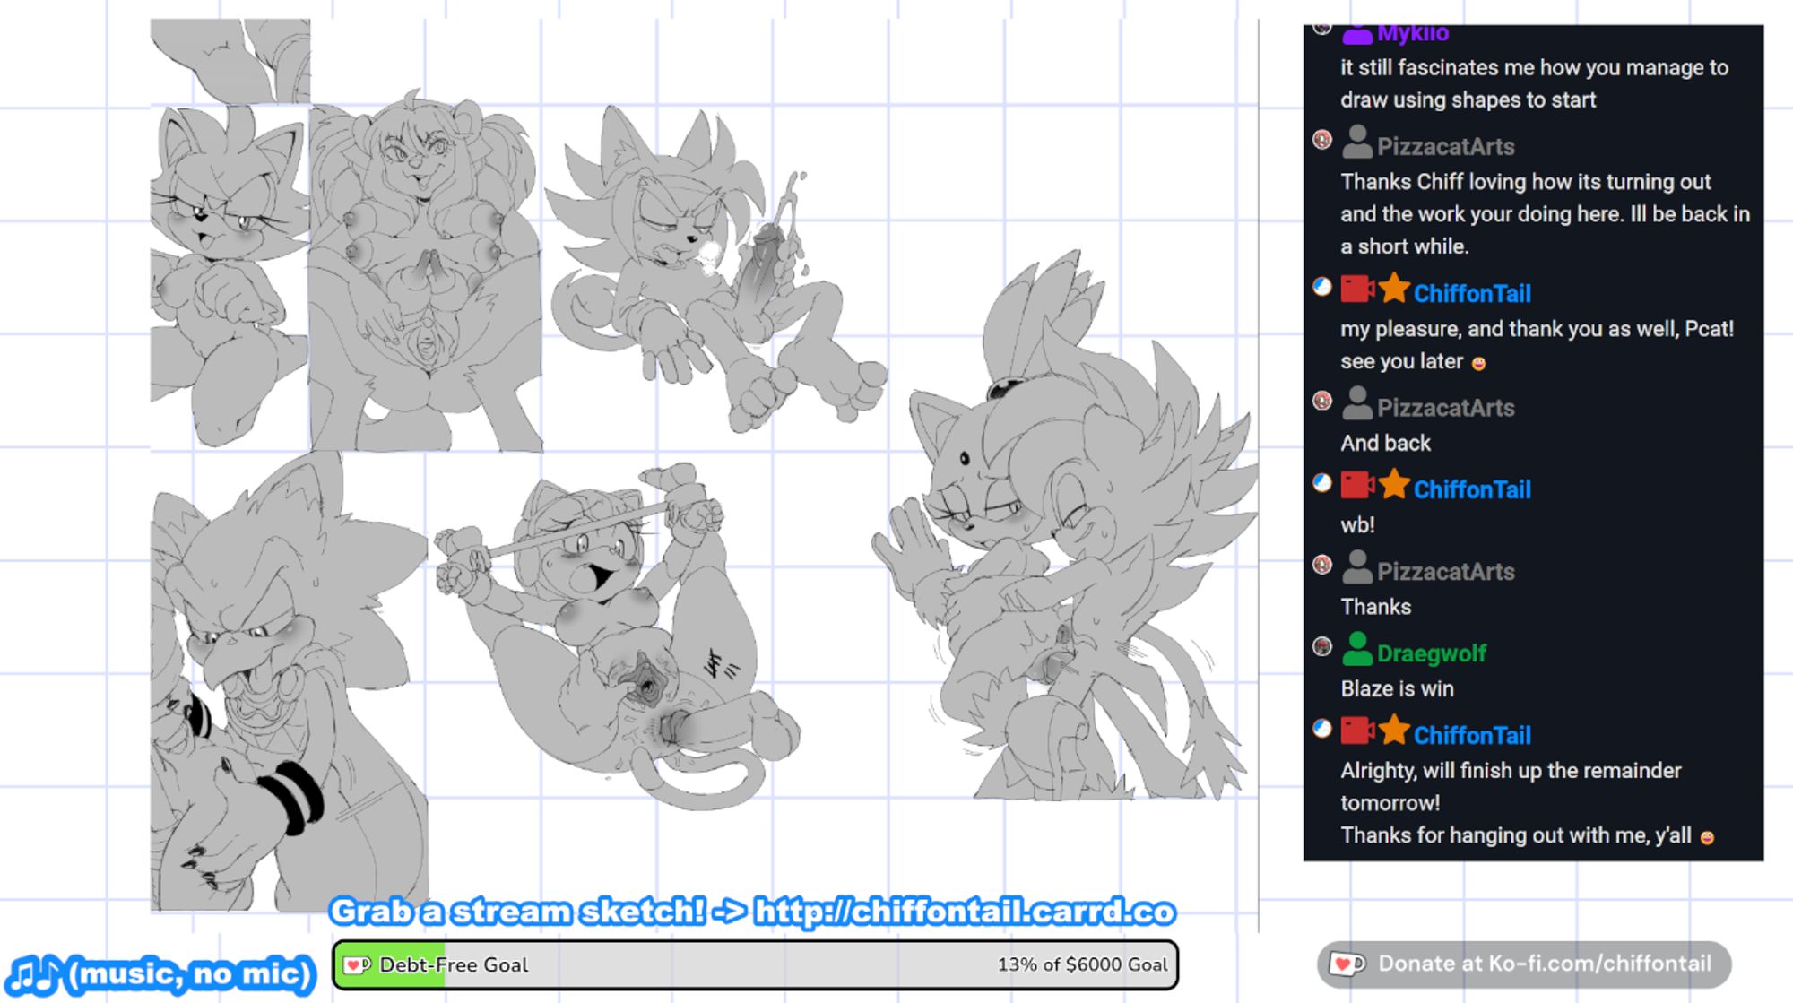Open the Donate at Ko-fi.com/chiffontail button

tap(1523, 964)
